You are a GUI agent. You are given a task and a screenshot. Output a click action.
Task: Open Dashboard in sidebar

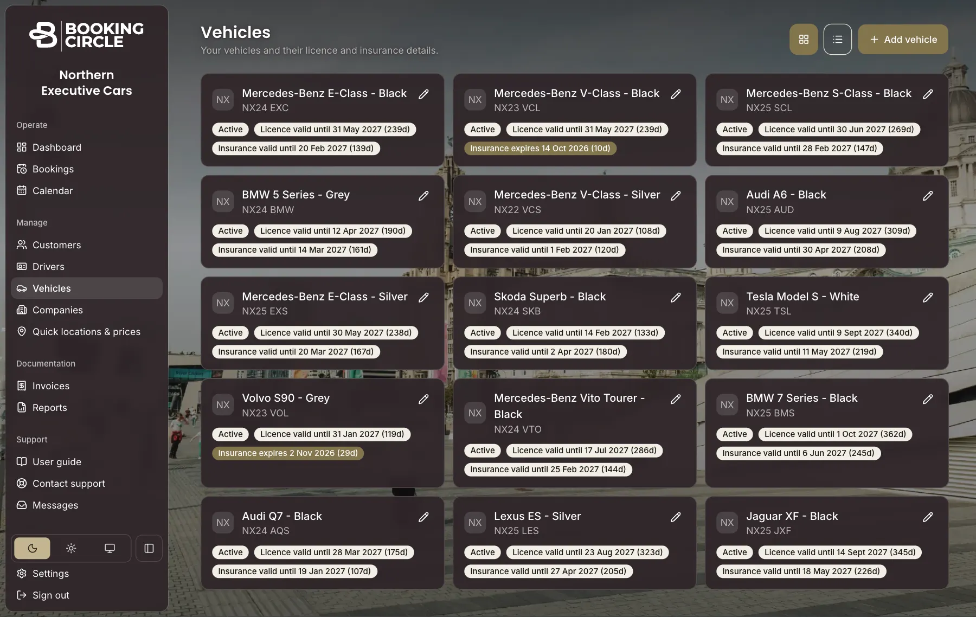coord(87,147)
